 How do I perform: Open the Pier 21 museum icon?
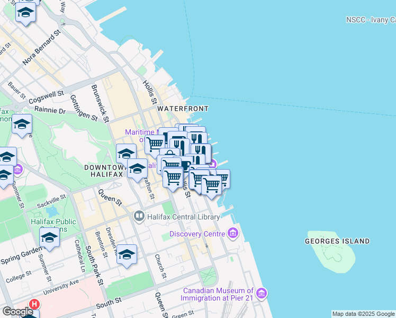click(262, 294)
